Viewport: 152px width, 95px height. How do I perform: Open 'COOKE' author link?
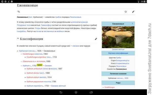tap(45, 69)
